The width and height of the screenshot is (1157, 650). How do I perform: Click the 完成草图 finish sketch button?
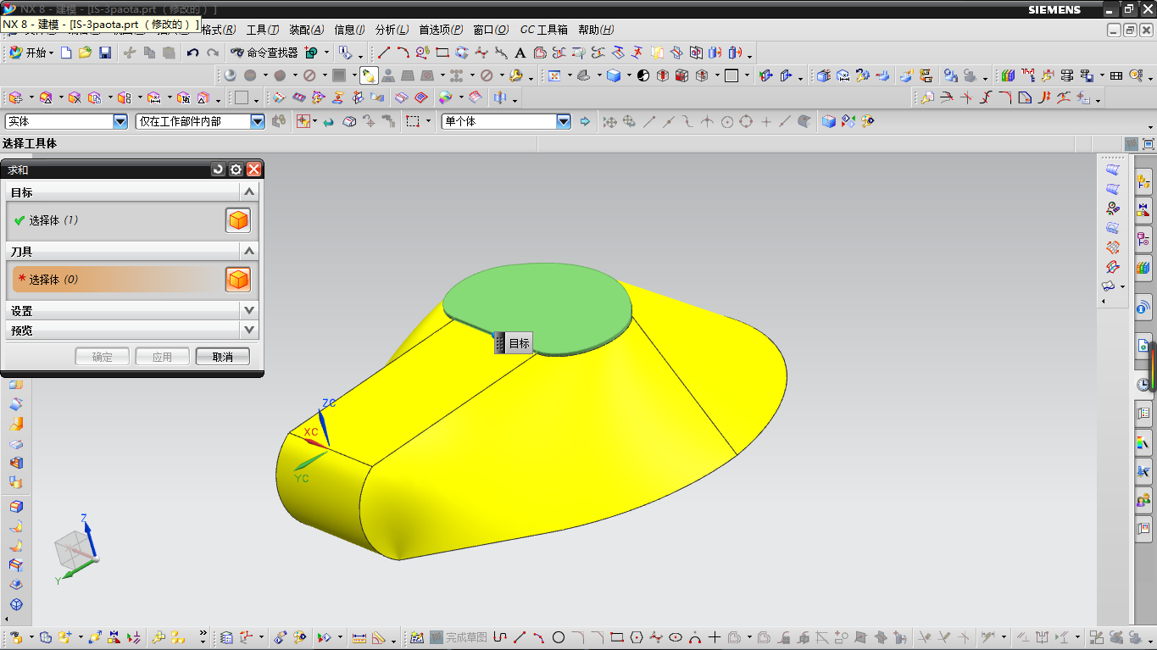pyautogui.click(x=458, y=637)
